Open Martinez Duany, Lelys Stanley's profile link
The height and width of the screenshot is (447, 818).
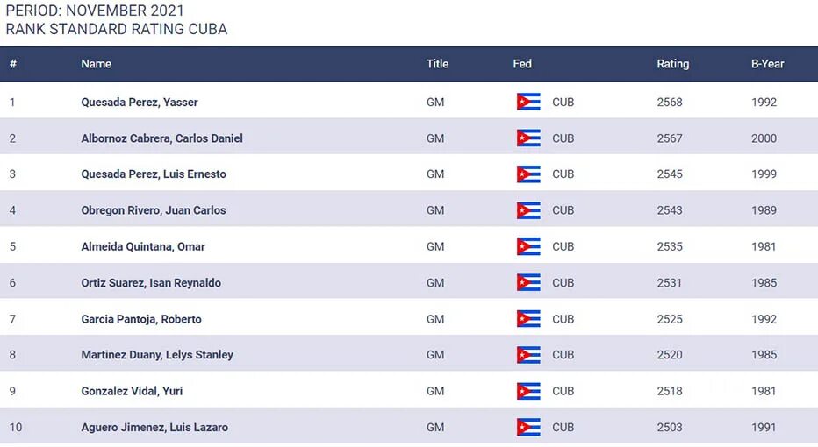157,355
